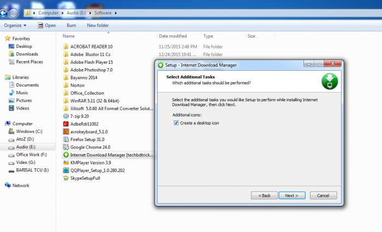Sort by Date modified column header
This screenshot has height=232, width=382.
tap(178, 36)
